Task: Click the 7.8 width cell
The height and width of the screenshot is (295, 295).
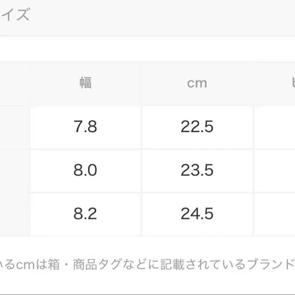Action: [x=85, y=127]
